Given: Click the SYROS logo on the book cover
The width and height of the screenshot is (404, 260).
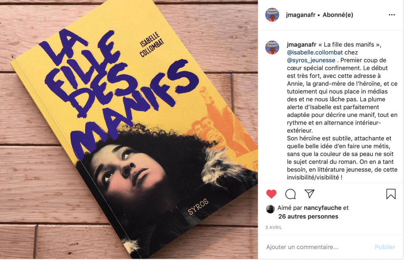Looking at the screenshot, I should click(198, 207).
